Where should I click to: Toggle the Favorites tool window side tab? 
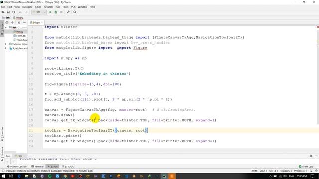tap(2, 134)
